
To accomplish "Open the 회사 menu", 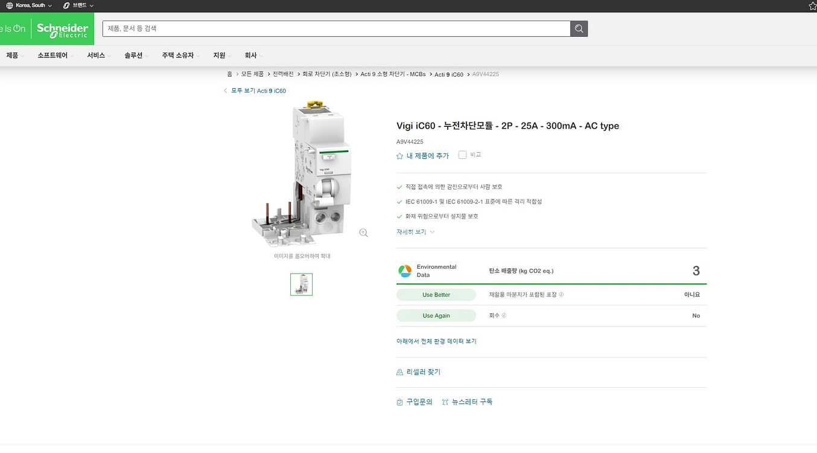I will 253,55.
